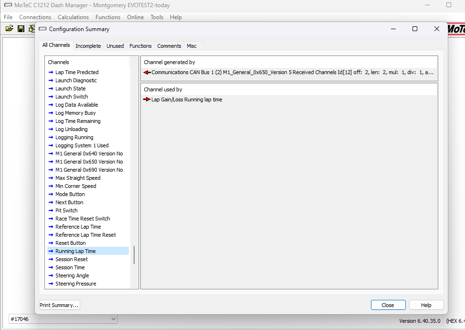Screen dimensions: 465x330
Task: Switch to the Incomplete tab
Action: point(88,46)
